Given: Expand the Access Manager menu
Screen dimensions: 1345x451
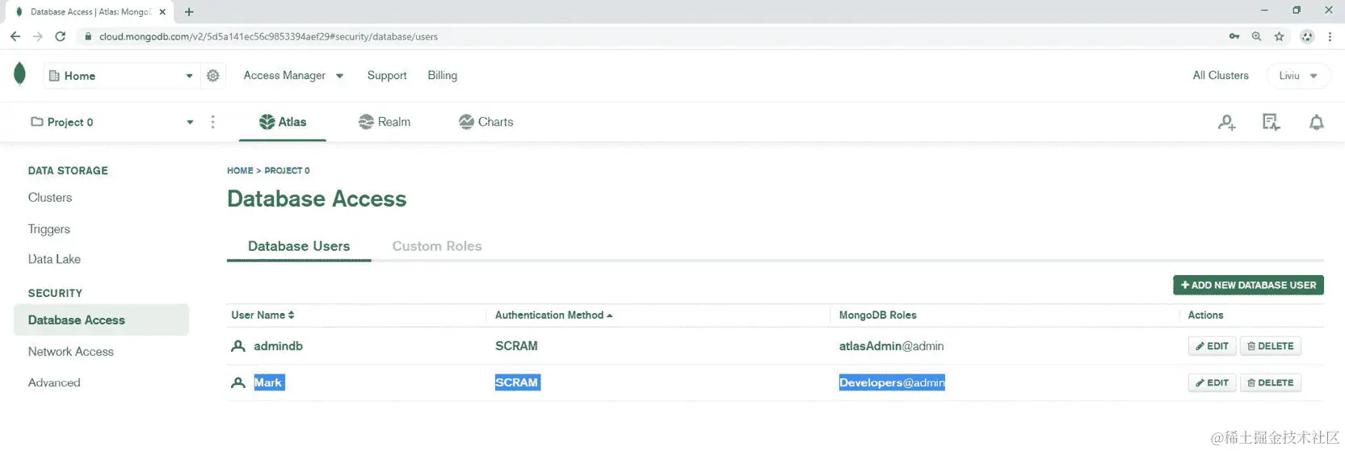Looking at the screenshot, I should [x=294, y=75].
